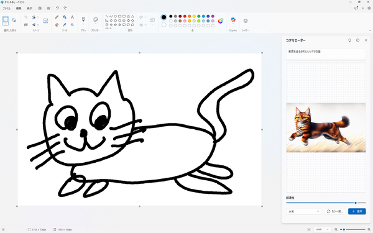This screenshot has width=373, height=233.
Task: Expand the flip dropdown arrow
Action: (38, 24)
